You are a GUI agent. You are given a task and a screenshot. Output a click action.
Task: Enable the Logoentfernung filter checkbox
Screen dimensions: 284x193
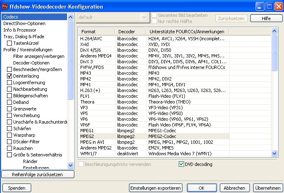tap(9, 83)
